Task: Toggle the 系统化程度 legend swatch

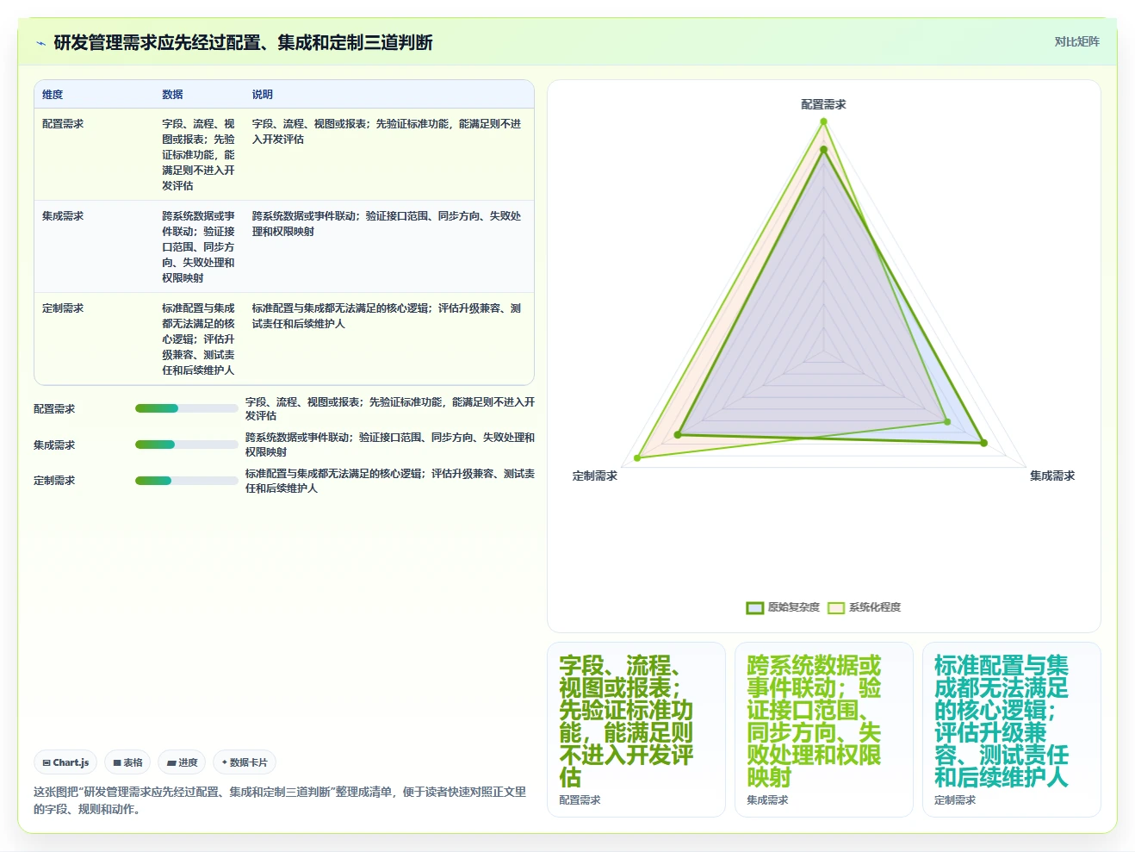Action: (835, 607)
